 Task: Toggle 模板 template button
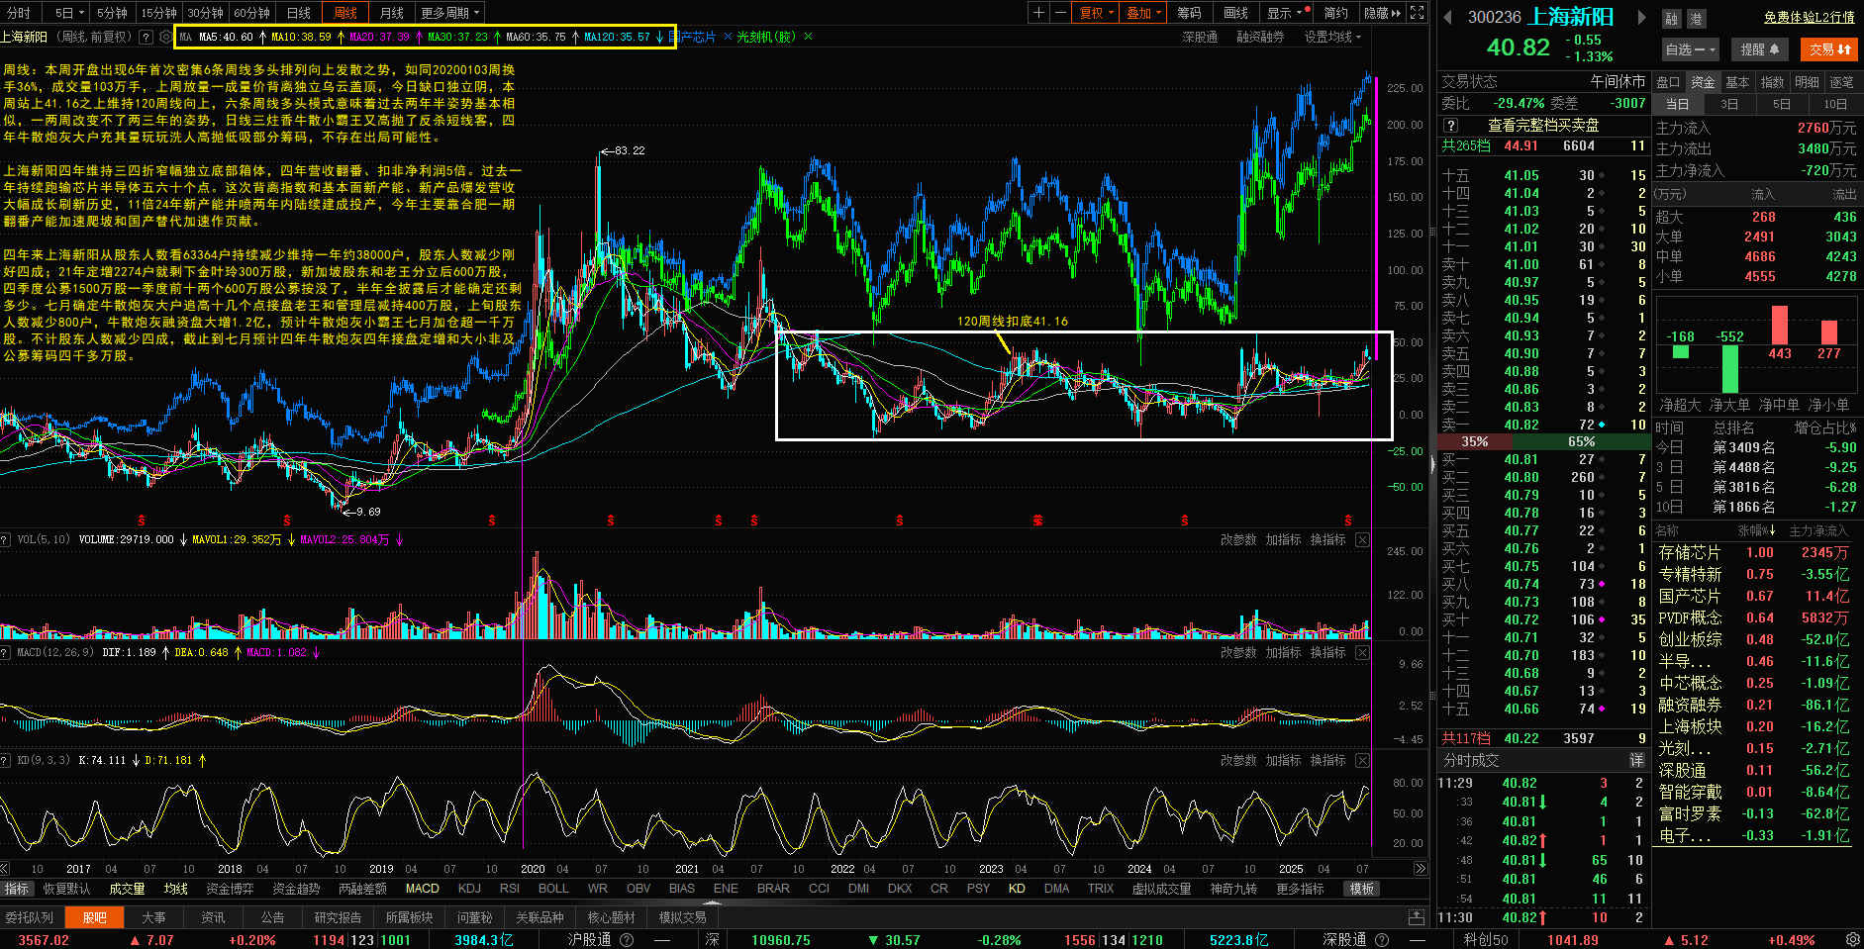coord(1362,889)
